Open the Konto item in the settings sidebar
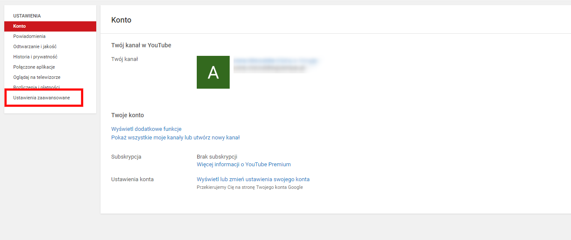This screenshot has width=571, height=240. [x=20, y=26]
